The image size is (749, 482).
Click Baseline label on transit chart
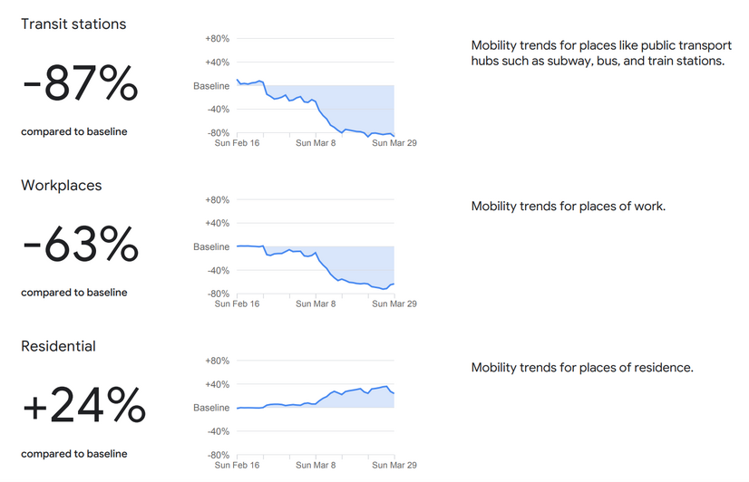tap(211, 86)
